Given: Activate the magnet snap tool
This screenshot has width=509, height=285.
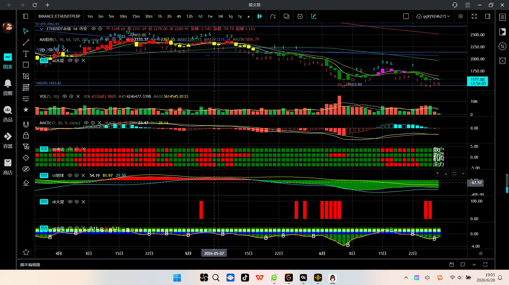Looking at the screenshot, I should point(26,125).
